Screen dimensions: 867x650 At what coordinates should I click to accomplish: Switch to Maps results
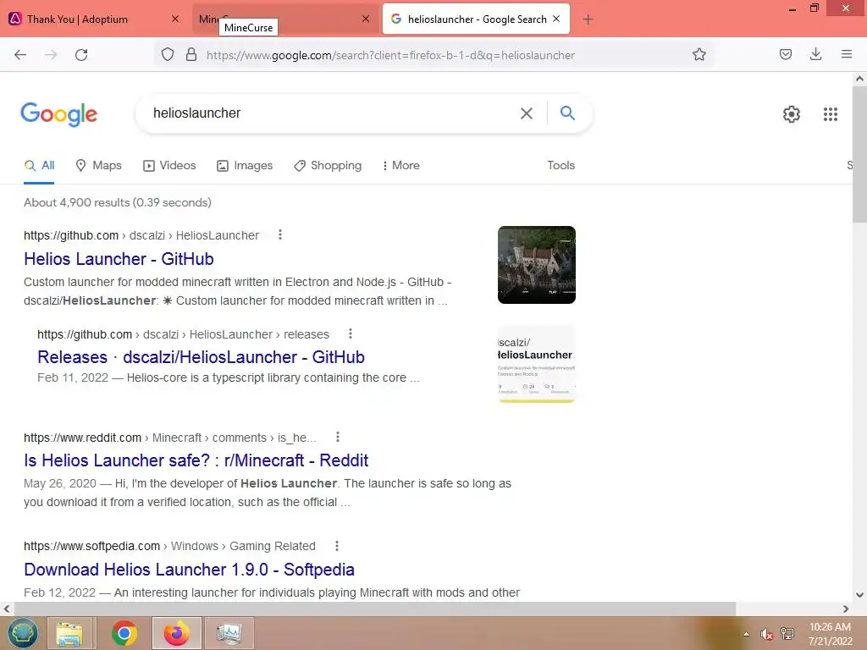coord(98,165)
